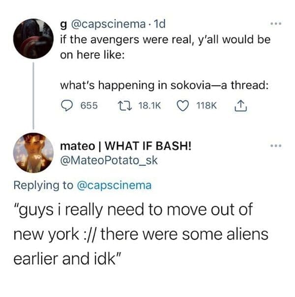This screenshot has height=297, width=295.
Task: Like the tweet with the heart icon
Action: pyautogui.click(x=183, y=106)
